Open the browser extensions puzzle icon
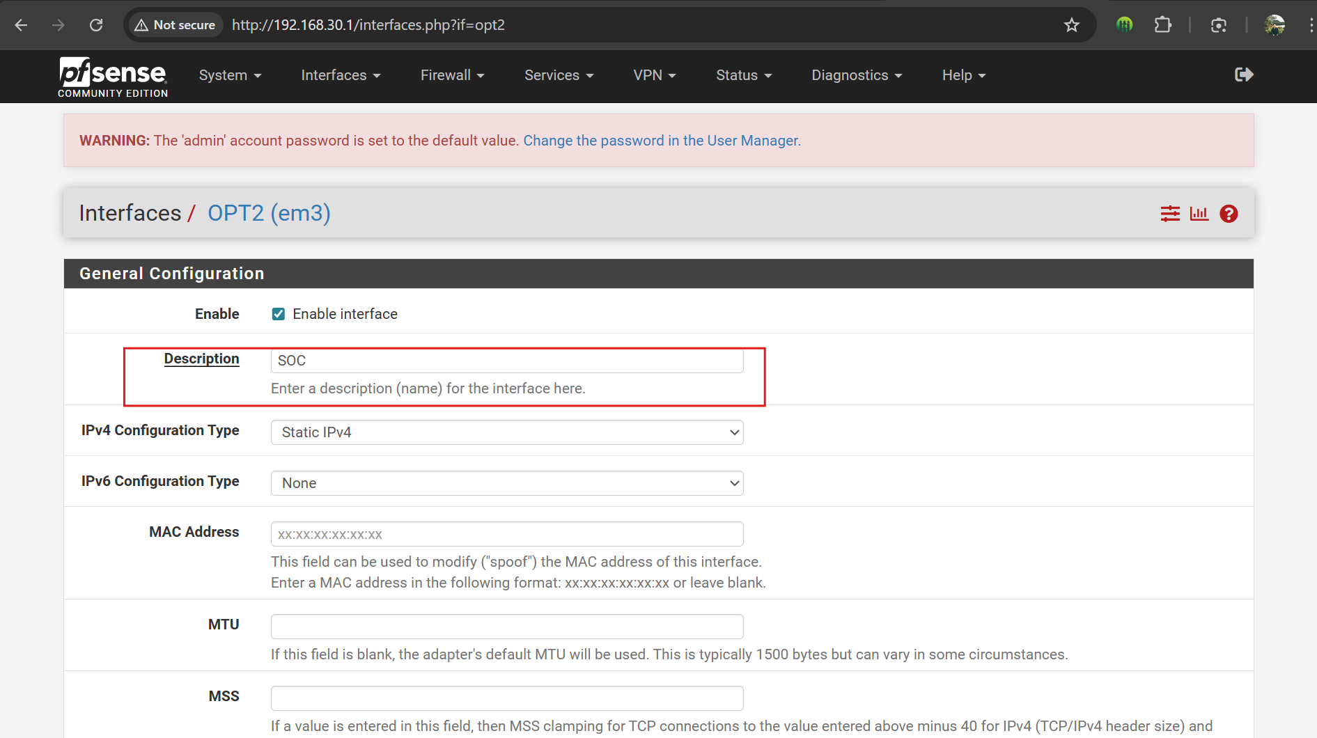The height and width of the screenshot is (738, 1317). coord(1162,25)
